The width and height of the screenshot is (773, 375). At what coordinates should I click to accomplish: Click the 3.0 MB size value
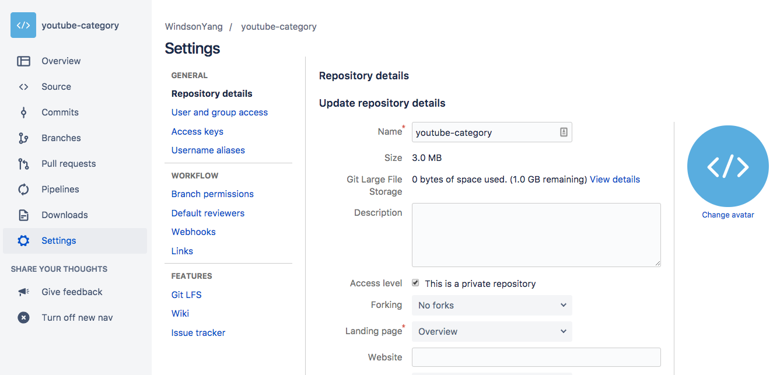point(427,158)
